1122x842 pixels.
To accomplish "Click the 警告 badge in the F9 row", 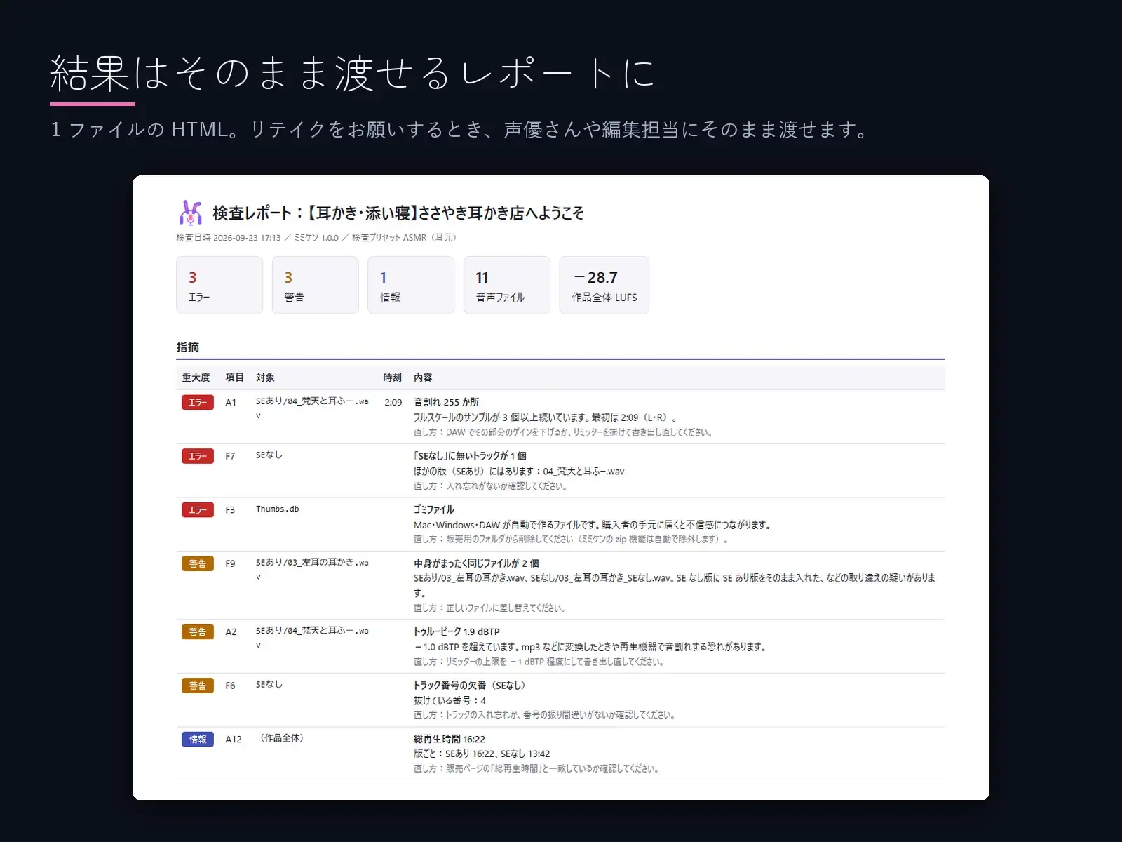I will [x=198, y=563].
